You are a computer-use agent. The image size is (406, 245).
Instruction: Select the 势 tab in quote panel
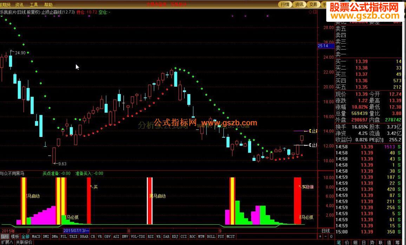372,243
